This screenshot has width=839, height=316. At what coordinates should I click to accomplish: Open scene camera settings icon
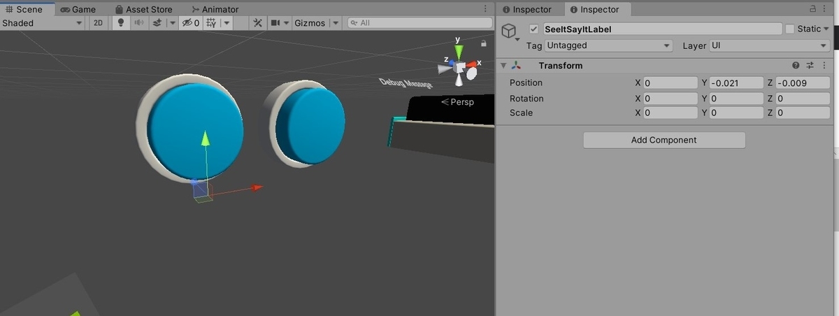coord(275,23)
